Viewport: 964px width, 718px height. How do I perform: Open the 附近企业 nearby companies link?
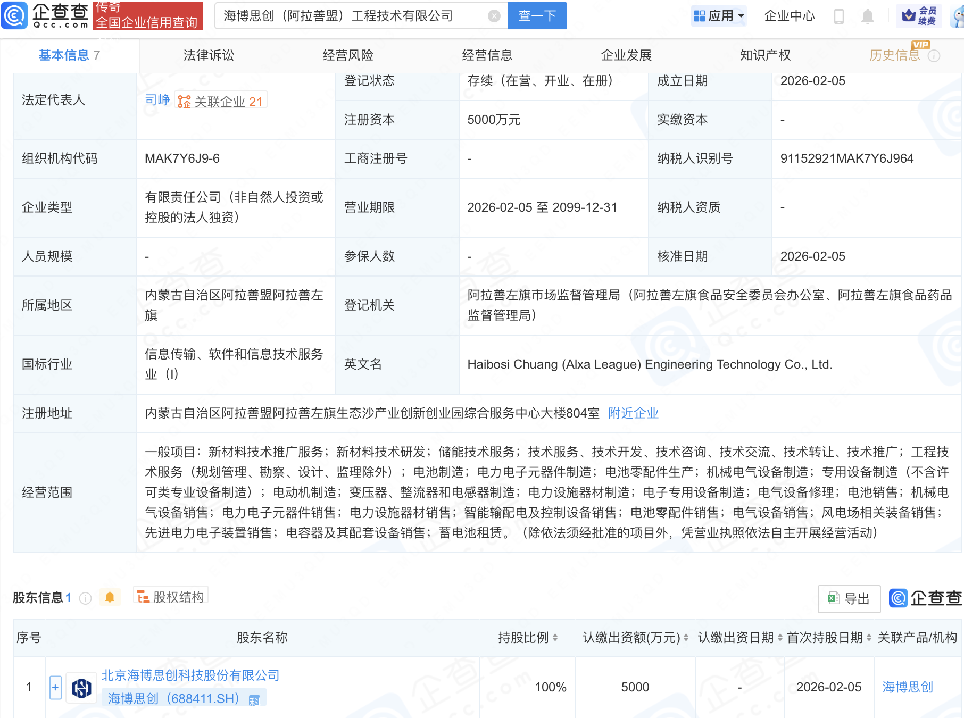pyautogui.click(x=633, y=413)
